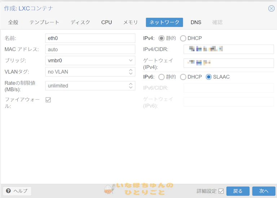The width and height of the screenshot is (277, 198).
Task: Open the CPU tab
Action: click(106, 22)
